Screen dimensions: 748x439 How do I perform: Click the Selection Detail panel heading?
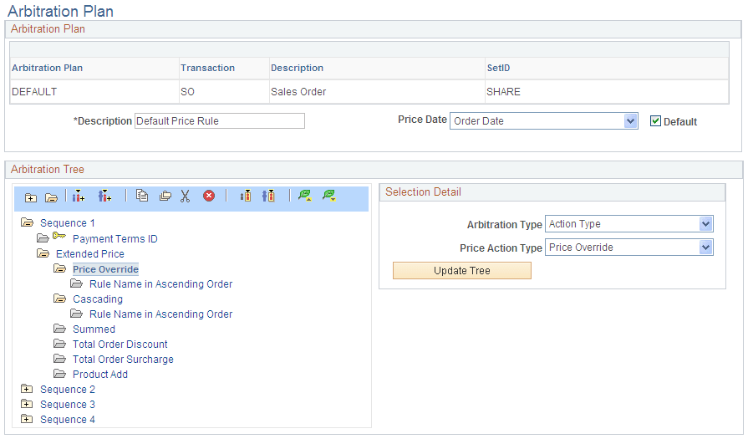pos(423,191)
